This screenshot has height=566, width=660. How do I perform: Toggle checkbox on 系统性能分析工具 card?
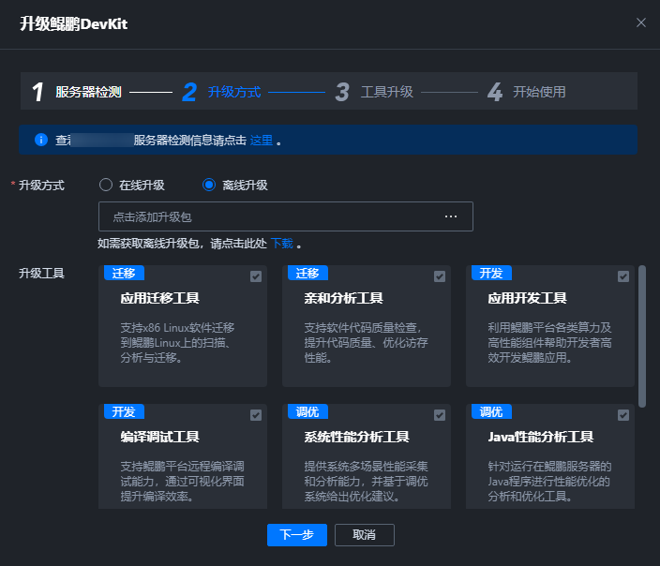point(440,415)
